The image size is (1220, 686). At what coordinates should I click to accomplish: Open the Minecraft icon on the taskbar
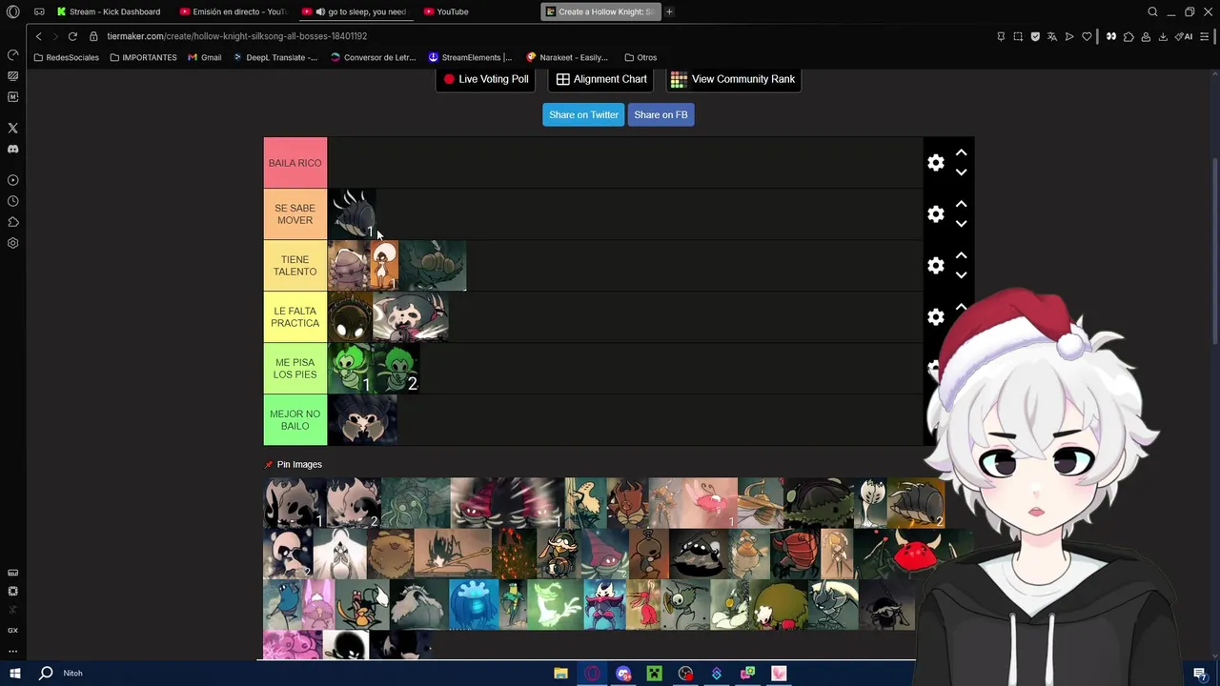[654, 674]
